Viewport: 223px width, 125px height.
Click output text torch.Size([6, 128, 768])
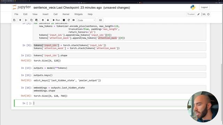click(51, 96)
